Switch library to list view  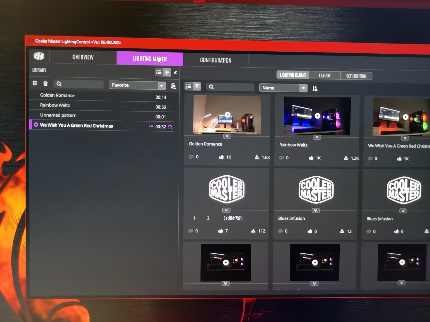(159, 72)
